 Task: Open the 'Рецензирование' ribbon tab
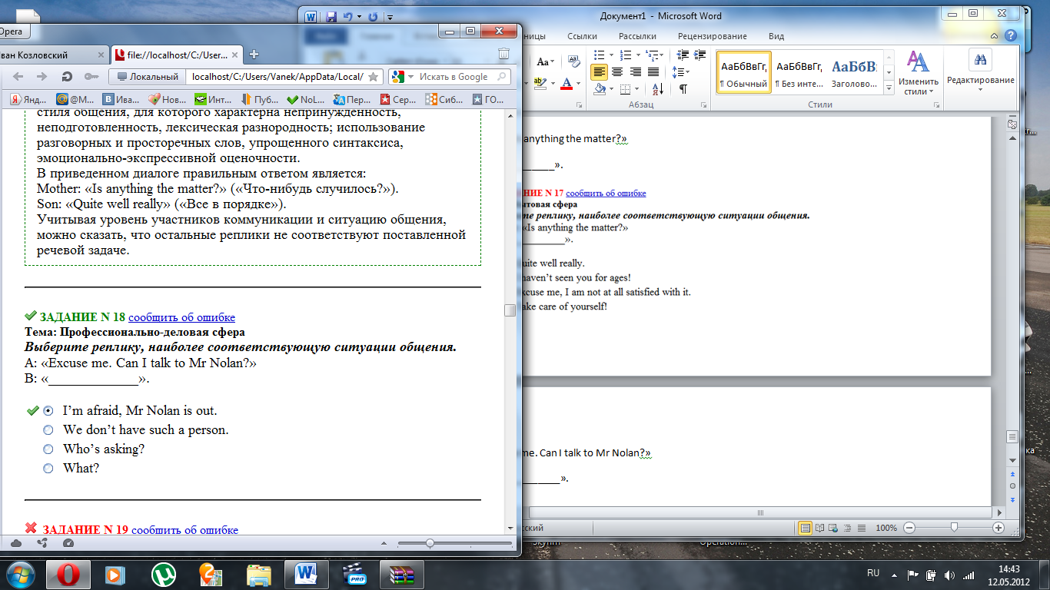pyautogui.click(x=712, y=36)
